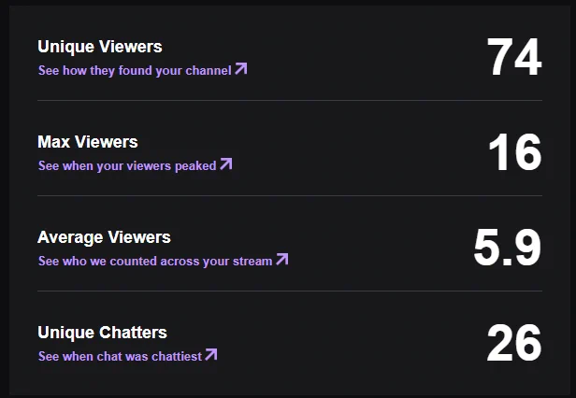Image resolution: width=576 pixels, height=398 pixels.
Task: Open 'See when your viewers peaked' link
Action: 136,165
